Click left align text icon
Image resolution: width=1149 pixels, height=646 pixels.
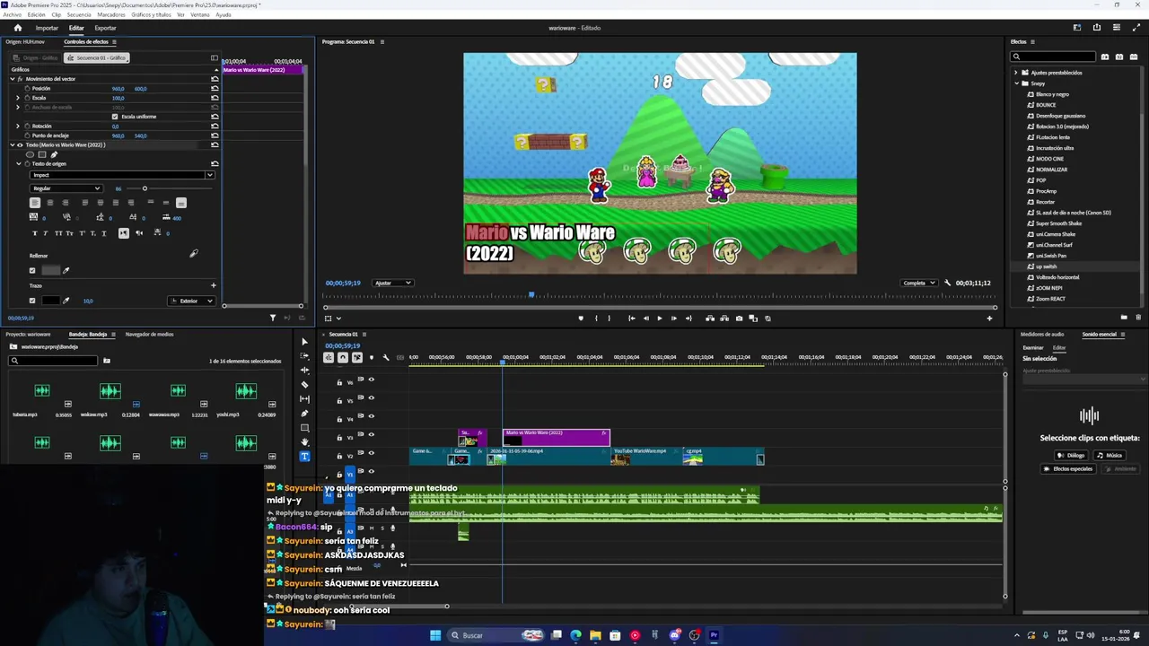click(x=35, y=203)
